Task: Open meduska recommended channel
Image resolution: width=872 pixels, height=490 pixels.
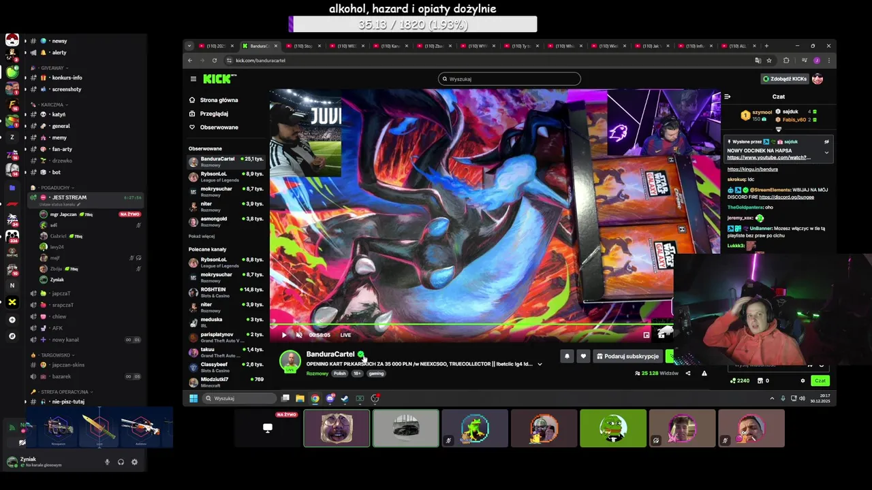Action: [x=226, y=322]
